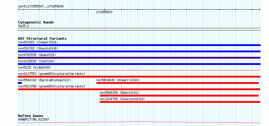Click the 5q35.1 band label

[x=24, y=26]
